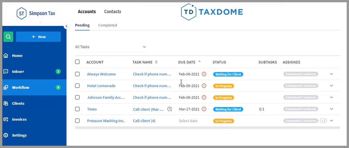This screenshot has width=349, height=148.
Task: Click the Settings gear icon
Action: point(6,135)
